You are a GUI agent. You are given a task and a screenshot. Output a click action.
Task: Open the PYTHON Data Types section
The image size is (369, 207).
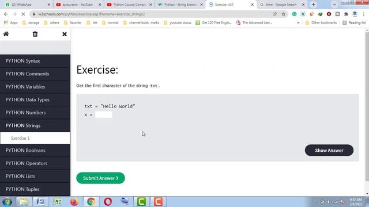tap(35, 99)
